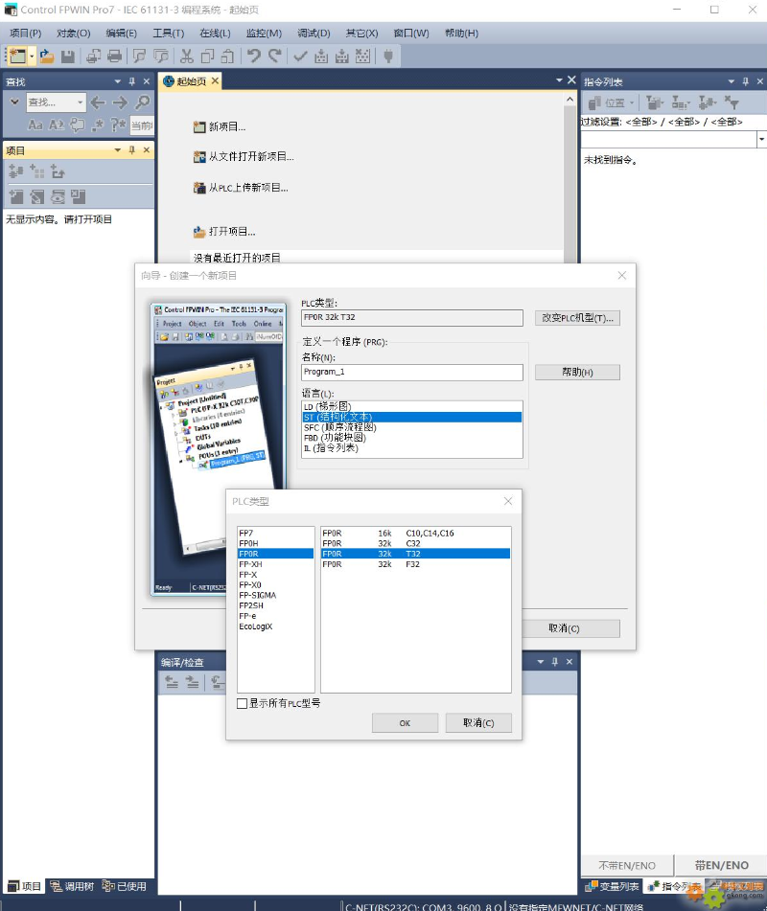The image size is (767, 911).
Task: Open the 项目(P) menu
Action: tap(26, 34)
